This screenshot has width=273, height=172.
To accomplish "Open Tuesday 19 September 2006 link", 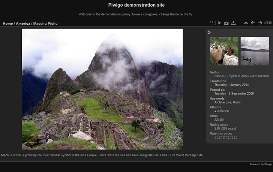I will pos(234,94).
